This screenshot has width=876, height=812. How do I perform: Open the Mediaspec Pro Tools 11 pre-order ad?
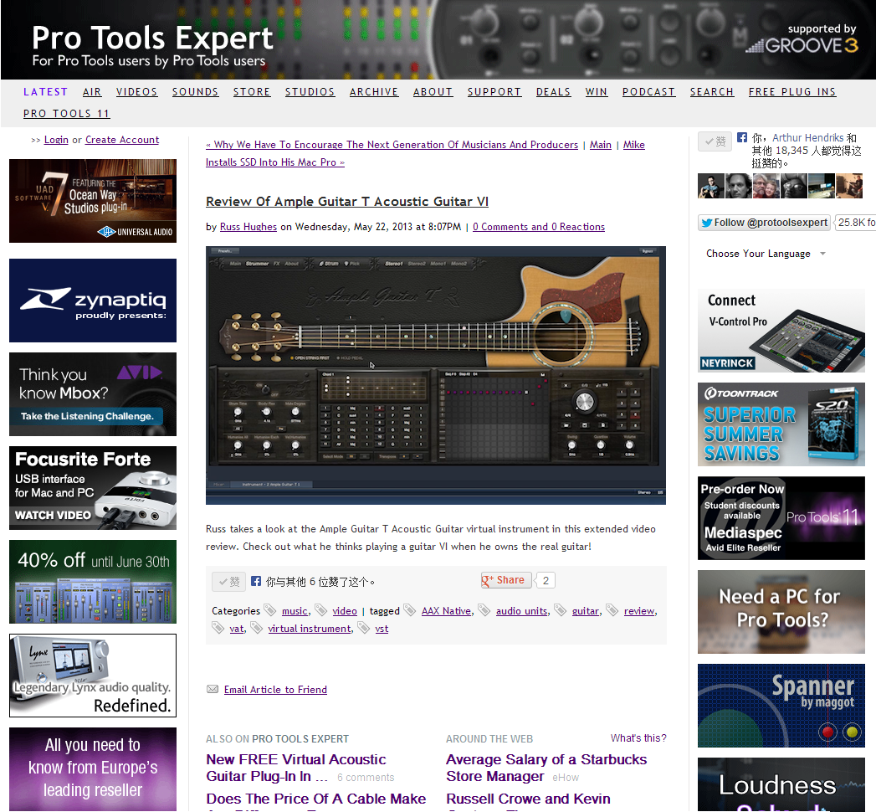(781, 519)
